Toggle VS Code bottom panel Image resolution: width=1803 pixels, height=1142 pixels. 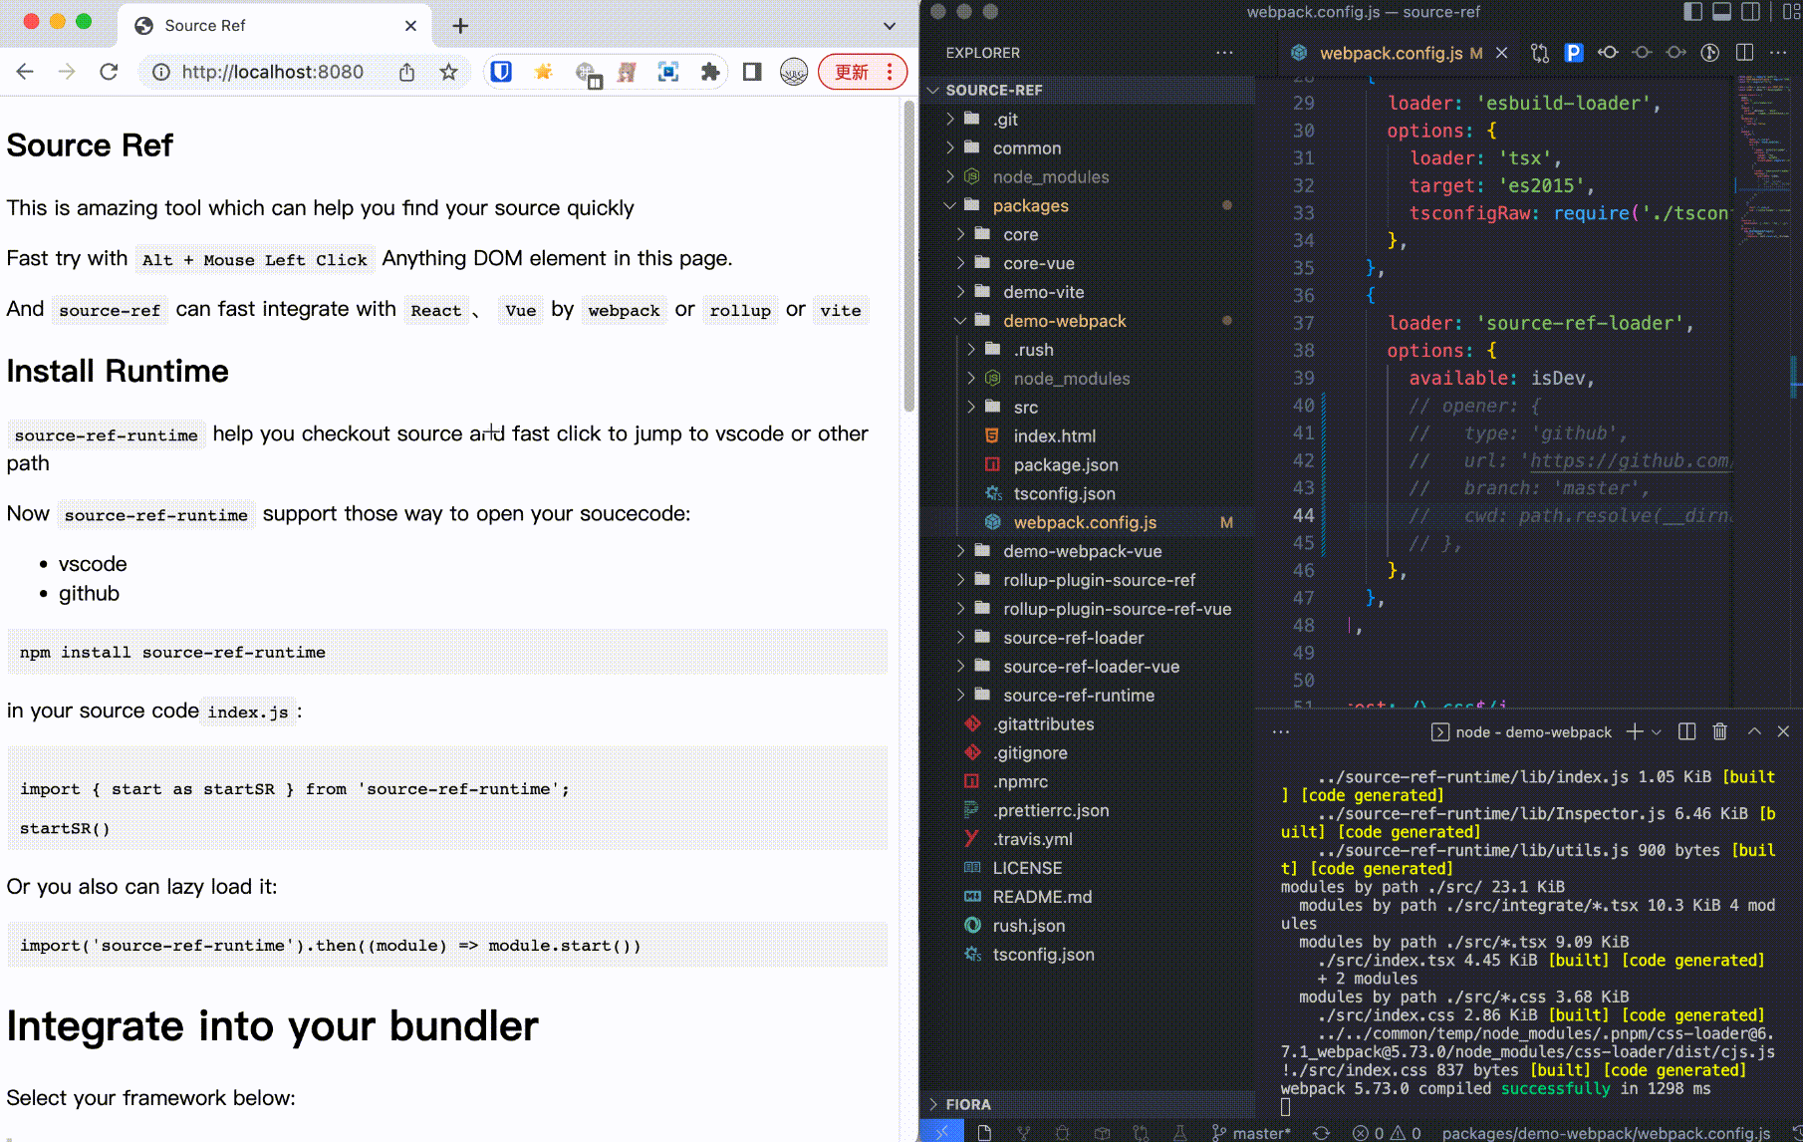pyautogui.click(x=1721, y=12)
